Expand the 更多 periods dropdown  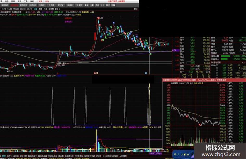click(x=57, y=9)
